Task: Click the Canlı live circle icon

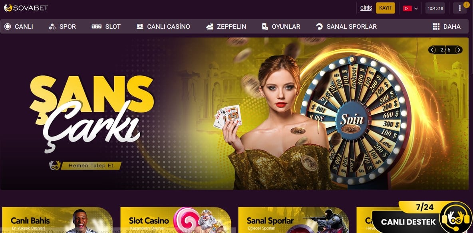Action: [8, 26]
